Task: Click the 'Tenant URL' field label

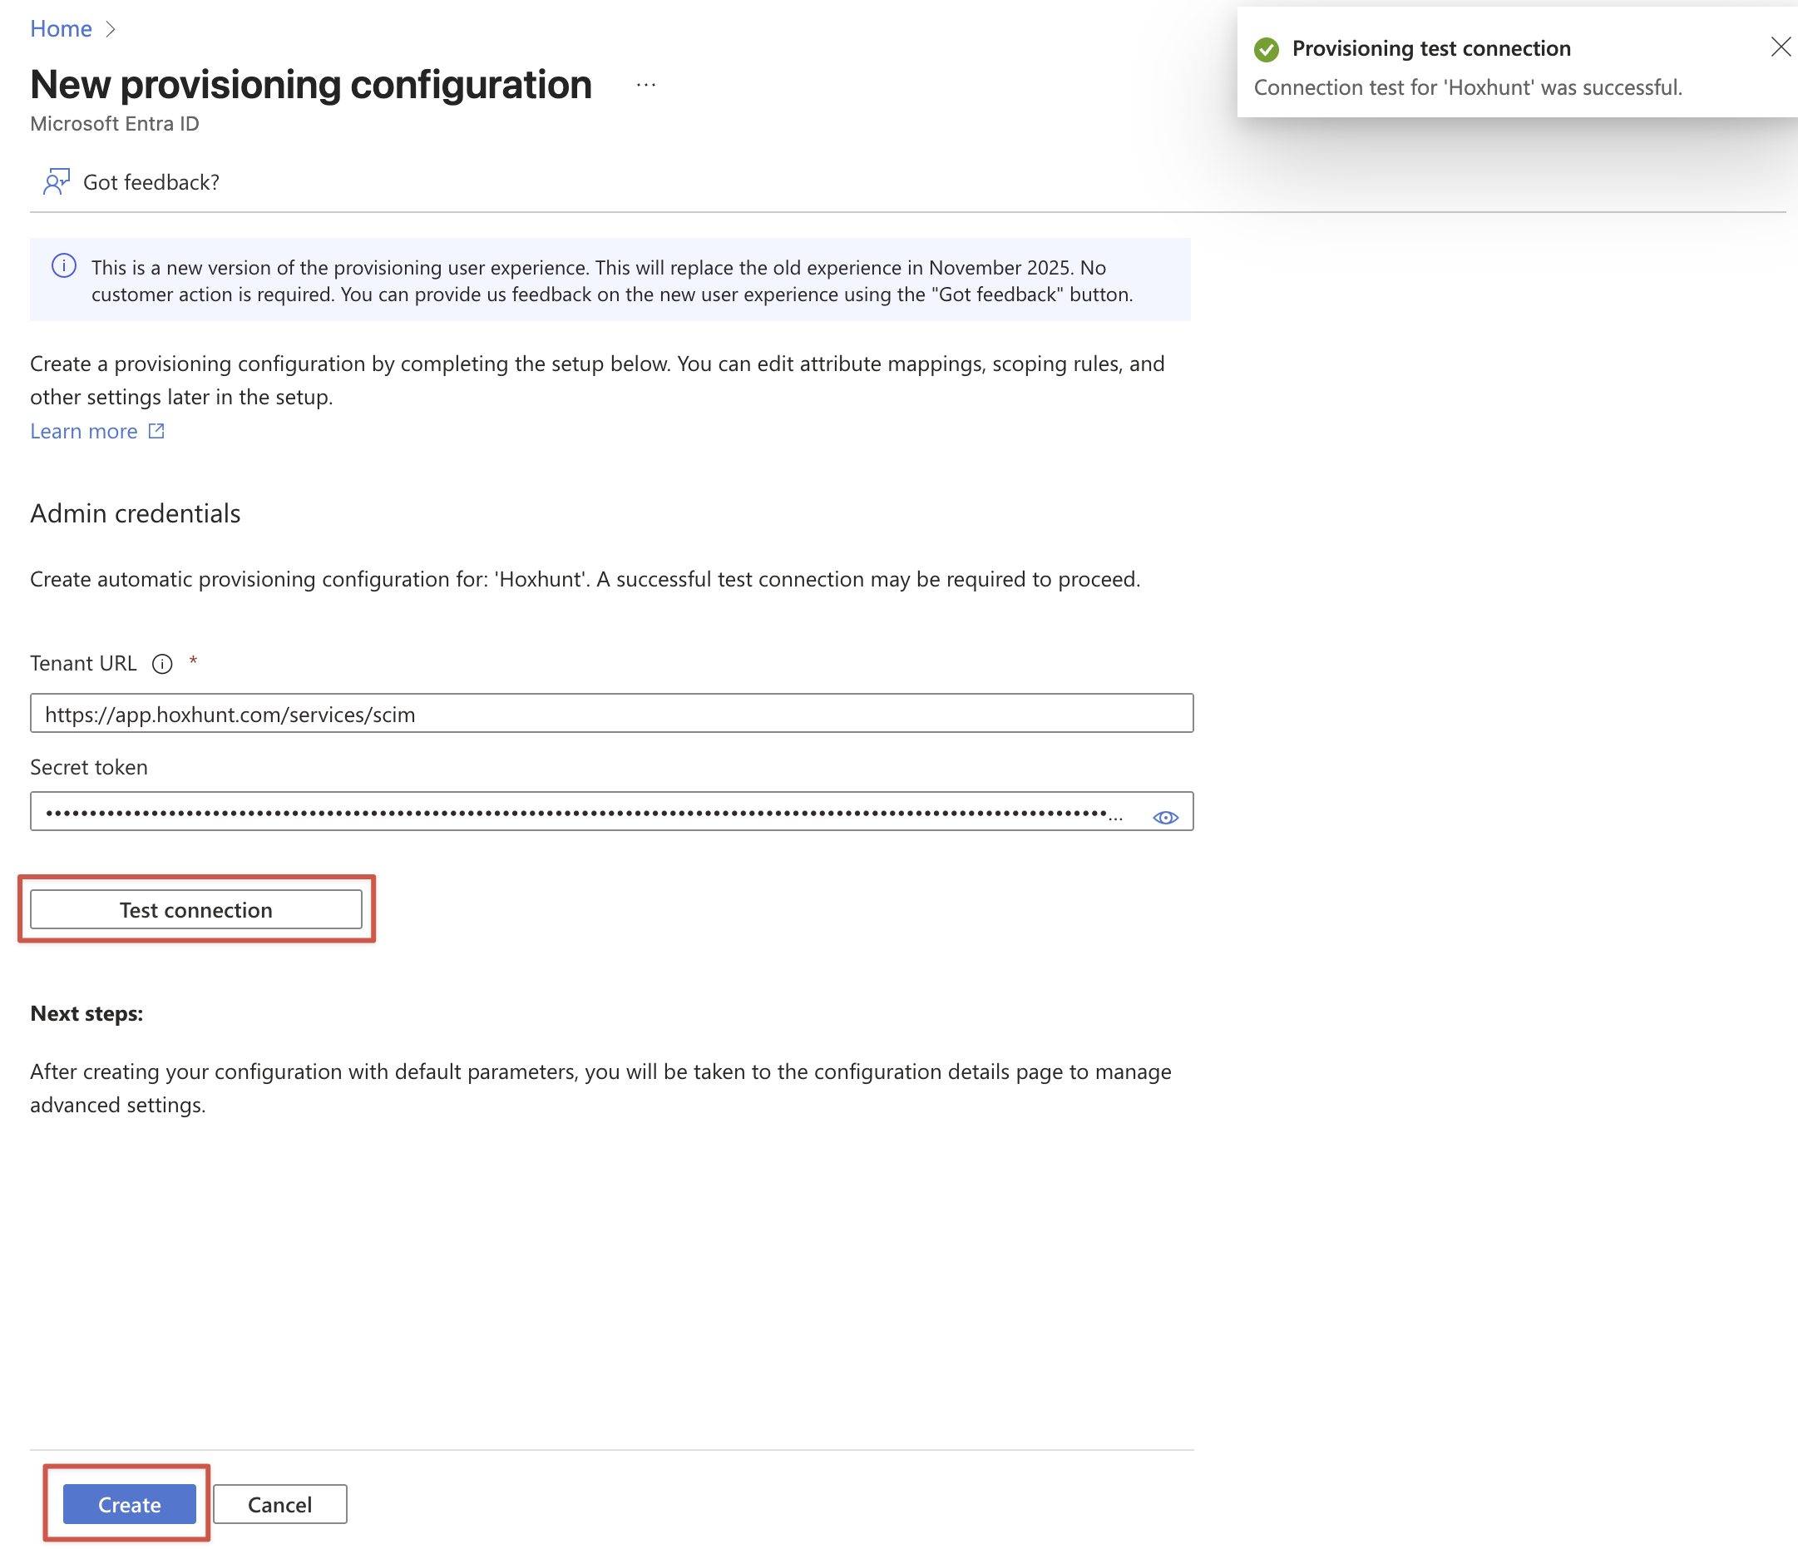Action: click(83, 663)
